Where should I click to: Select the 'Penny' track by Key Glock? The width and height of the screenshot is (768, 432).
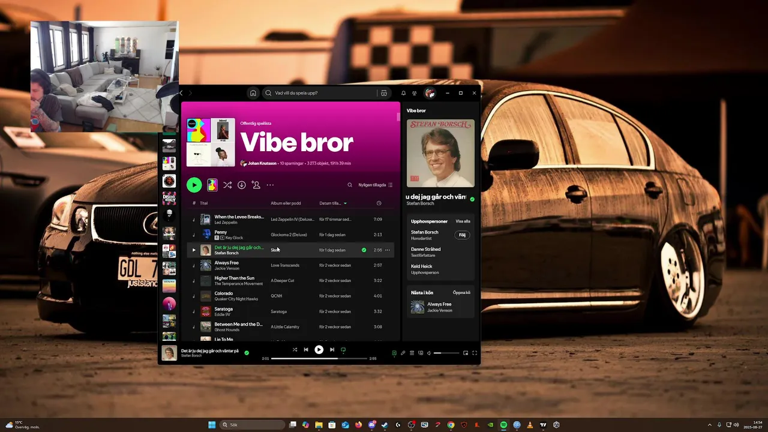pos(290,235)
